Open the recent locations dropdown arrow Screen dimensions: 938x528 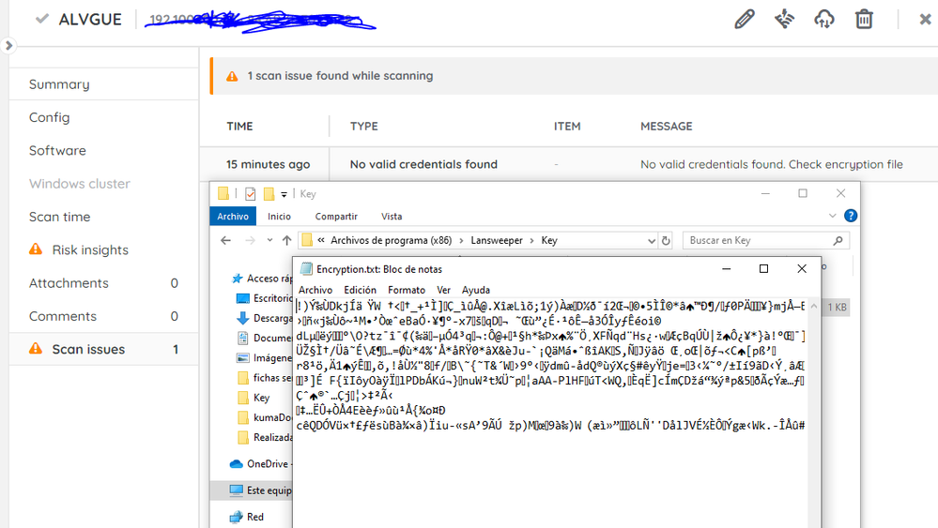tap(269, 241)
